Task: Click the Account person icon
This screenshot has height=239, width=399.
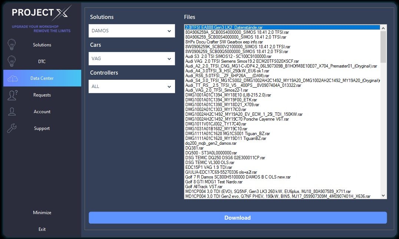Action: click(x=12, y=112)
